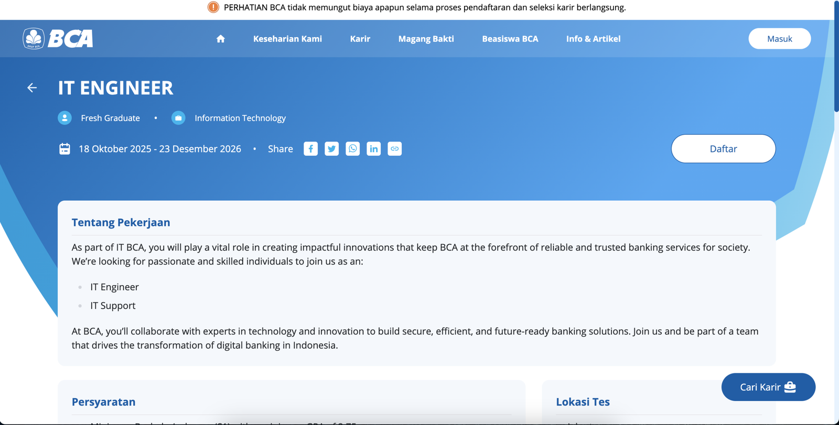Click the BCA logo in header
Screen dimensions: 839x425
click(x=58, y=38)
